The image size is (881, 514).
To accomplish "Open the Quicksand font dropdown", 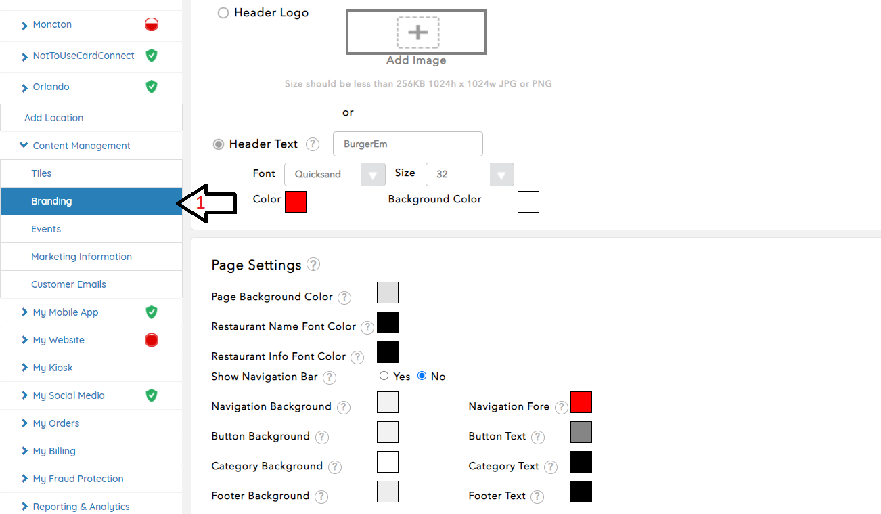I will 334,175.
